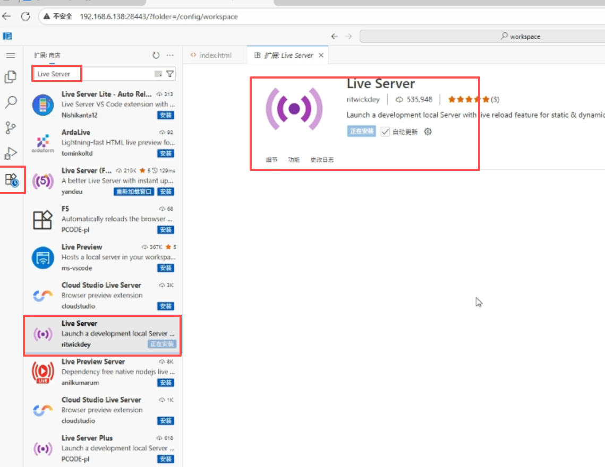Close the Live Server extension tab
Screen dimensions: 605x467
click(x=321, y=55)
